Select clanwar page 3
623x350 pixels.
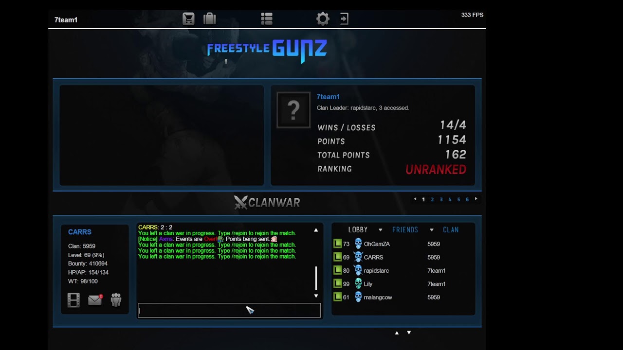tap(441, 199)
